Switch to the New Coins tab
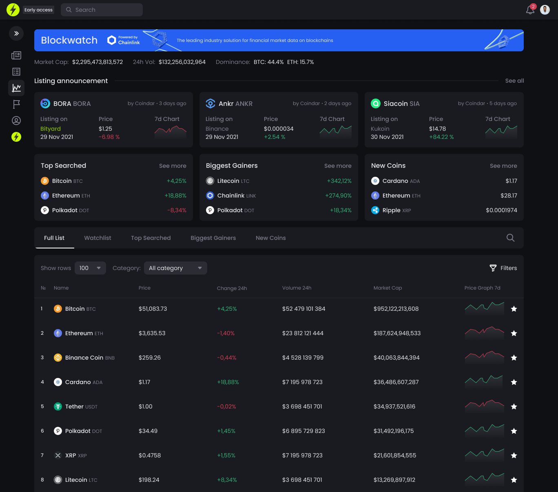Screen dimensions: 558x492 click(x=271, y=238)
